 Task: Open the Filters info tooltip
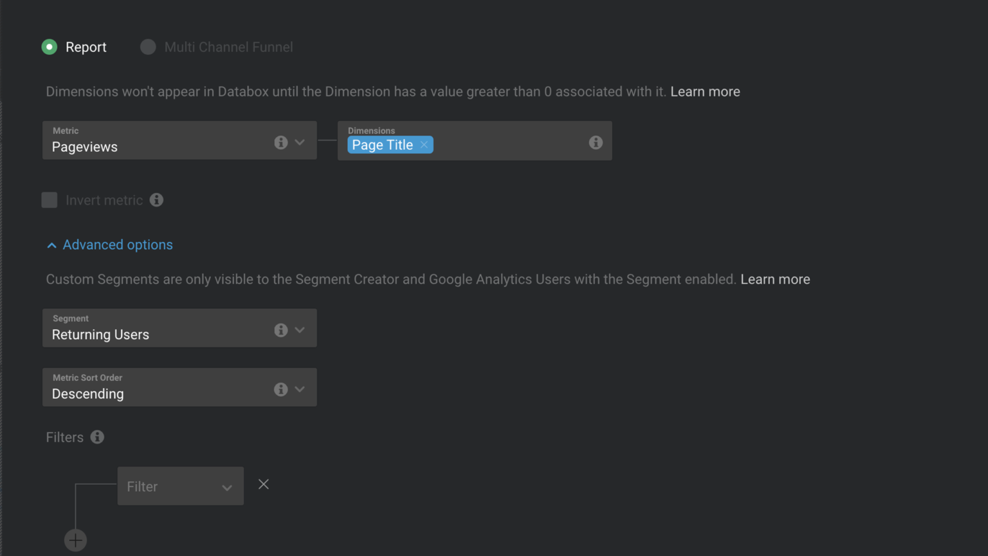tap(97, 437)
